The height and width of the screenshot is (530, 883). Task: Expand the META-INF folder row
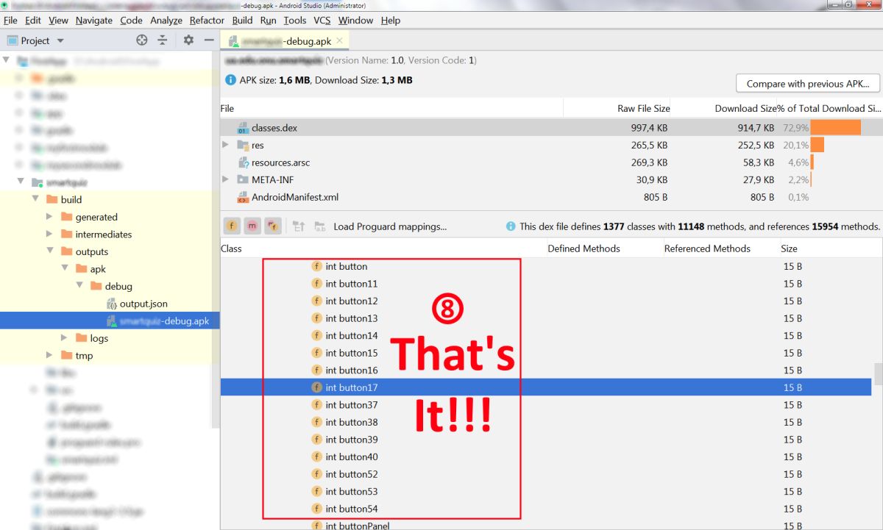point(226,180)
